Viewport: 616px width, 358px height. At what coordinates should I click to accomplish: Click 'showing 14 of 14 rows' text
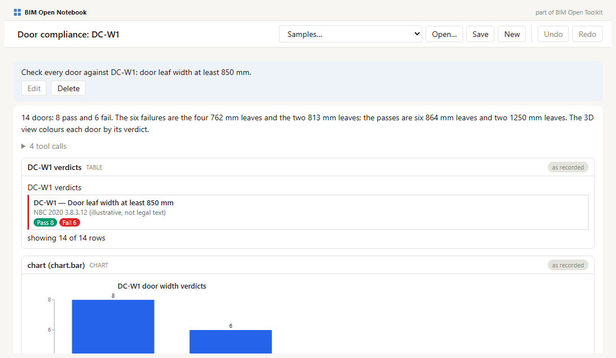[67, 238]
